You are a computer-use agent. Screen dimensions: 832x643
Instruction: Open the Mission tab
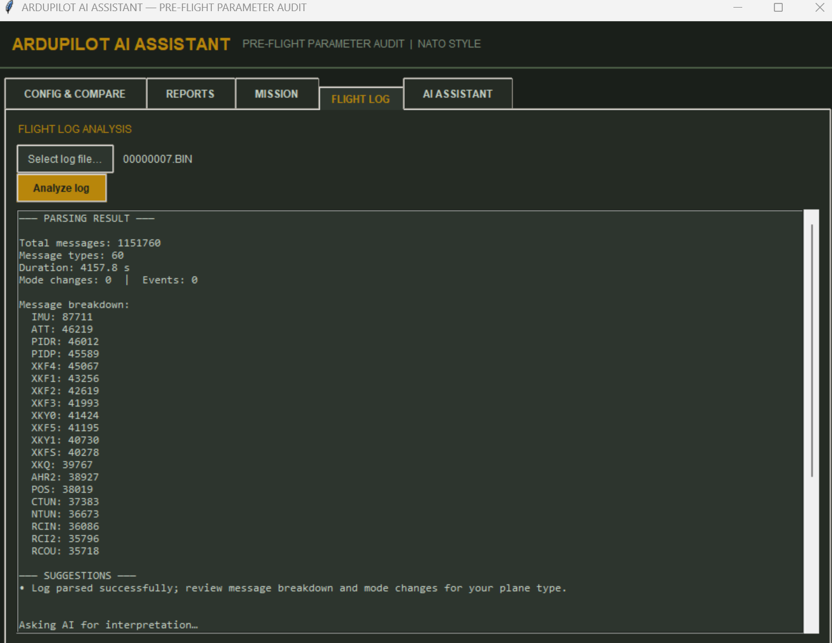[277, 94]
